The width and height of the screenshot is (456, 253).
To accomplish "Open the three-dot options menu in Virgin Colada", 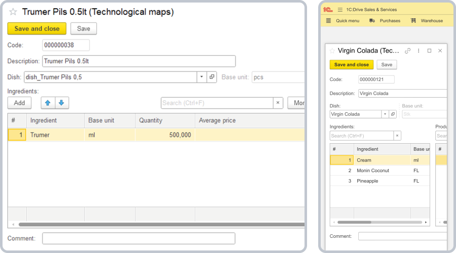I will point(419,51).
